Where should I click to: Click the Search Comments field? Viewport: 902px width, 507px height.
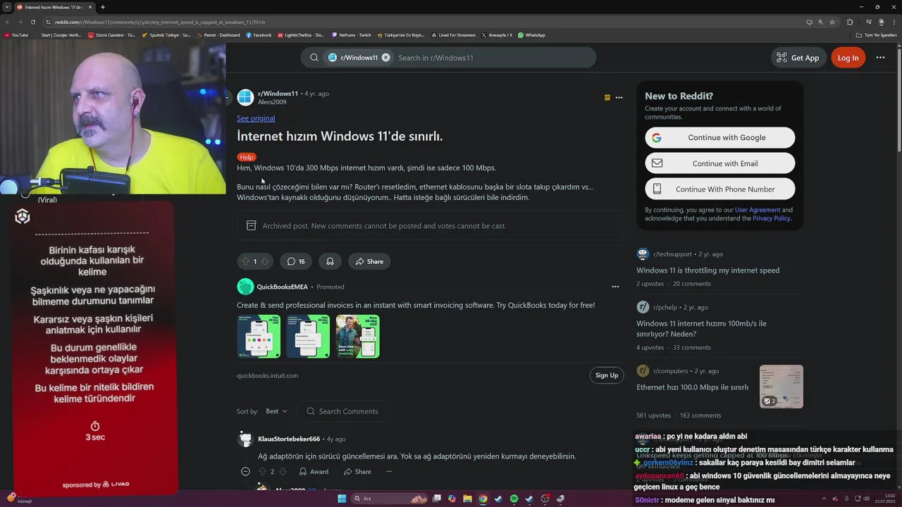tap(344, 411)
